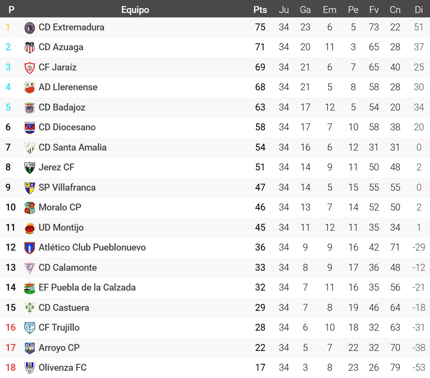Click the CD Azuaga team badge
This screenshot has height=378, width=430.
coord(30,47)
